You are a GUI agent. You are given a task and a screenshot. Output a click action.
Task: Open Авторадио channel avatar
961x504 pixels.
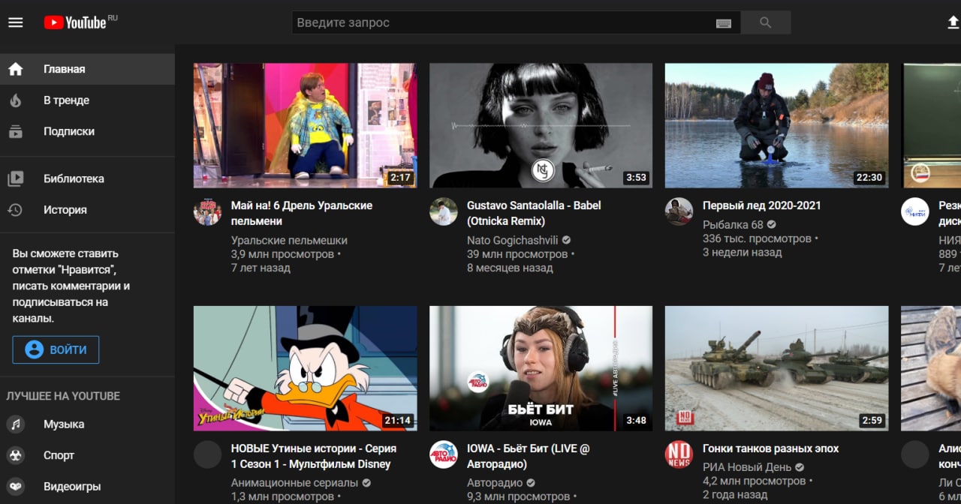tap(443, 454)
